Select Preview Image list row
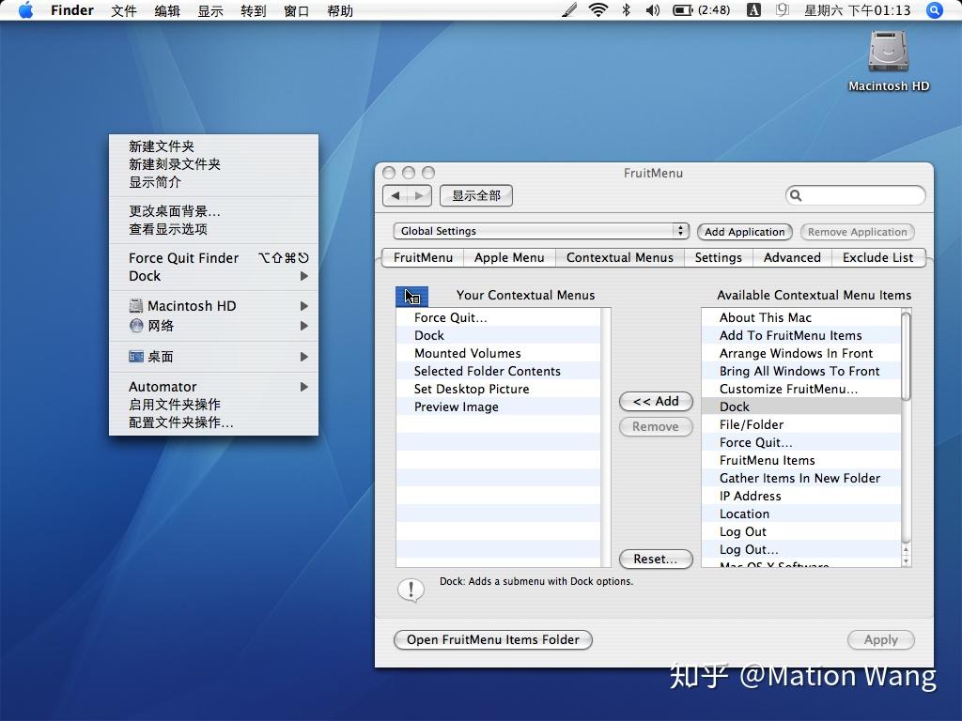962x721 pixels. point(499,407)
